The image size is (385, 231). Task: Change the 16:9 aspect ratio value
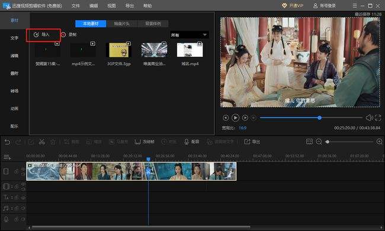242,128
